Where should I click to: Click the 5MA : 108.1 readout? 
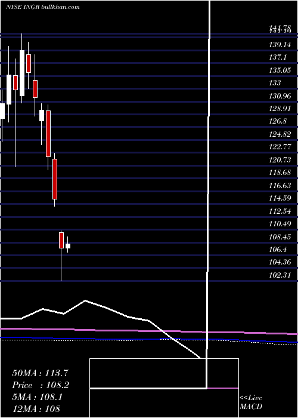(x=37, y=397)
